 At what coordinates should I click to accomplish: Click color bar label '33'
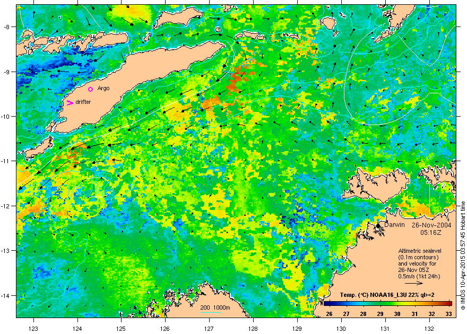pyautogui.click(x=448, y=314)
